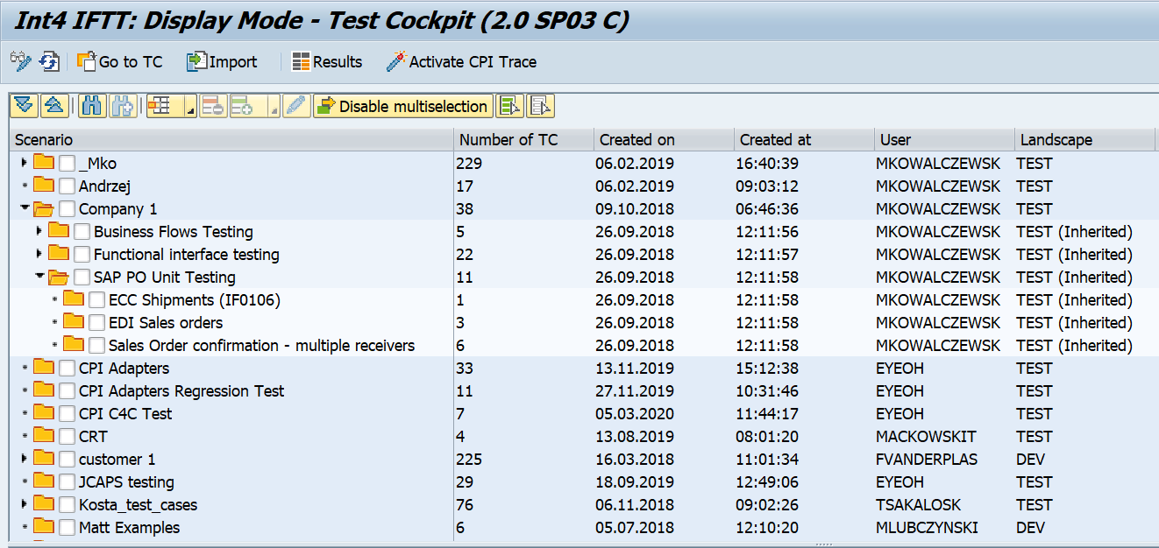Viewport: 1159px width, 548px height.
Task: Tick the checkbox for Andrzej scenario
Action: (68, 186)
